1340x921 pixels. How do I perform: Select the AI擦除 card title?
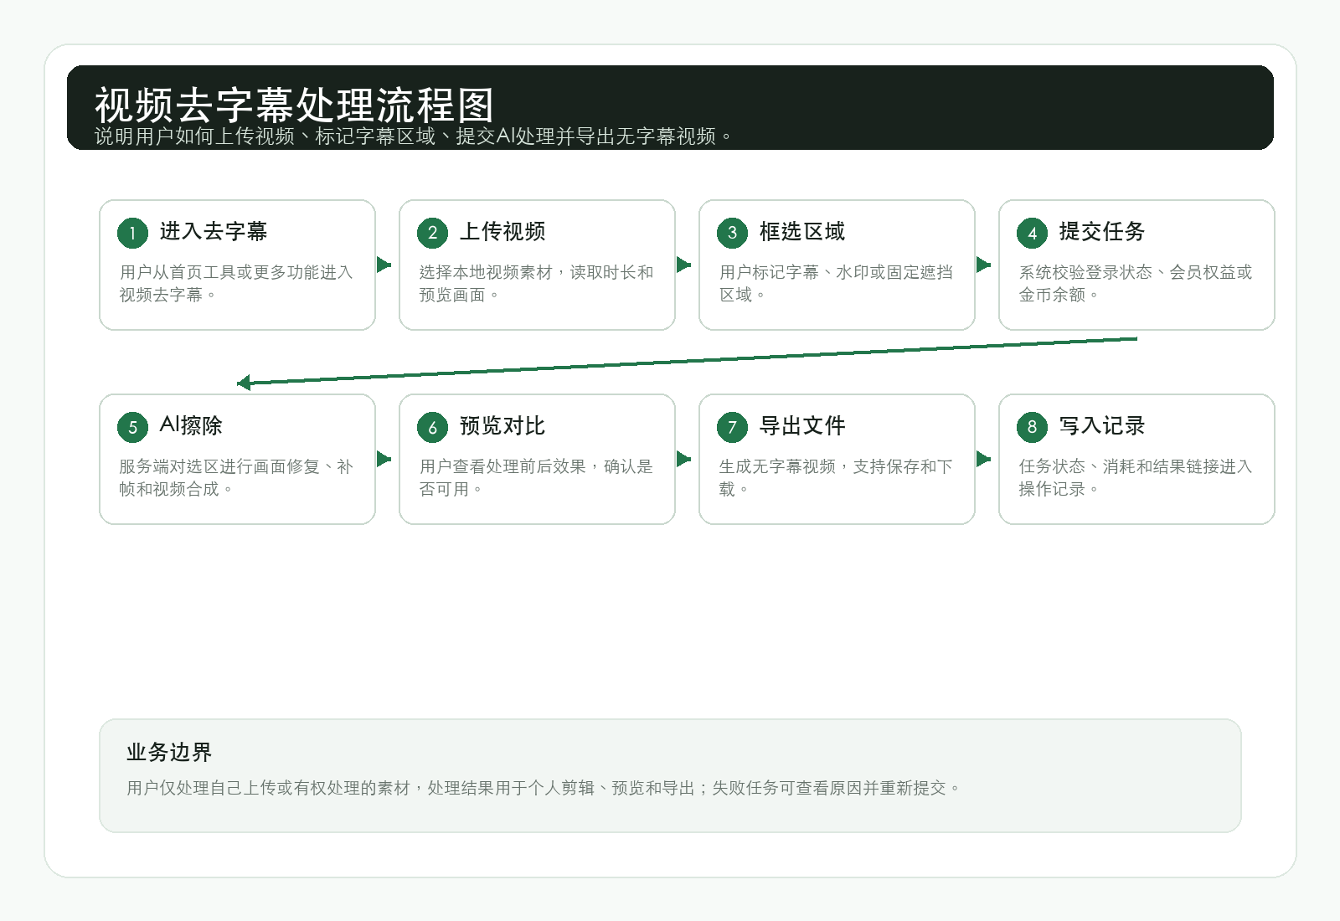(191, 425)
